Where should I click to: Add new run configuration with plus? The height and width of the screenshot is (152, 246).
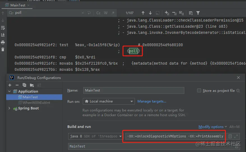point(10,85)
